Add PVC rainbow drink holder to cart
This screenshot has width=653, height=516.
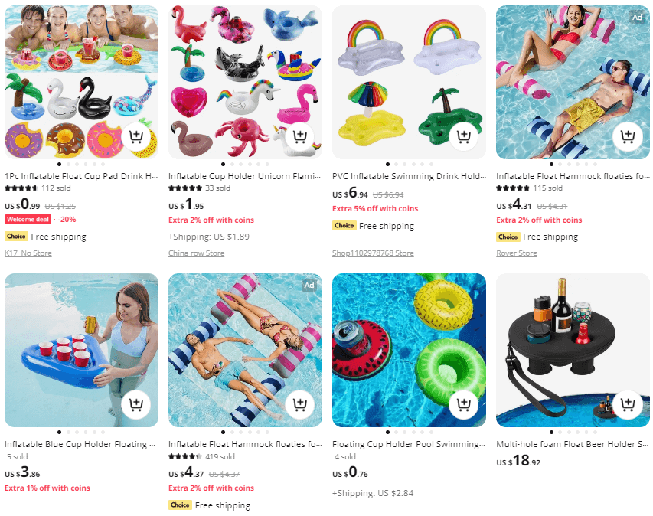pos(463,136)
